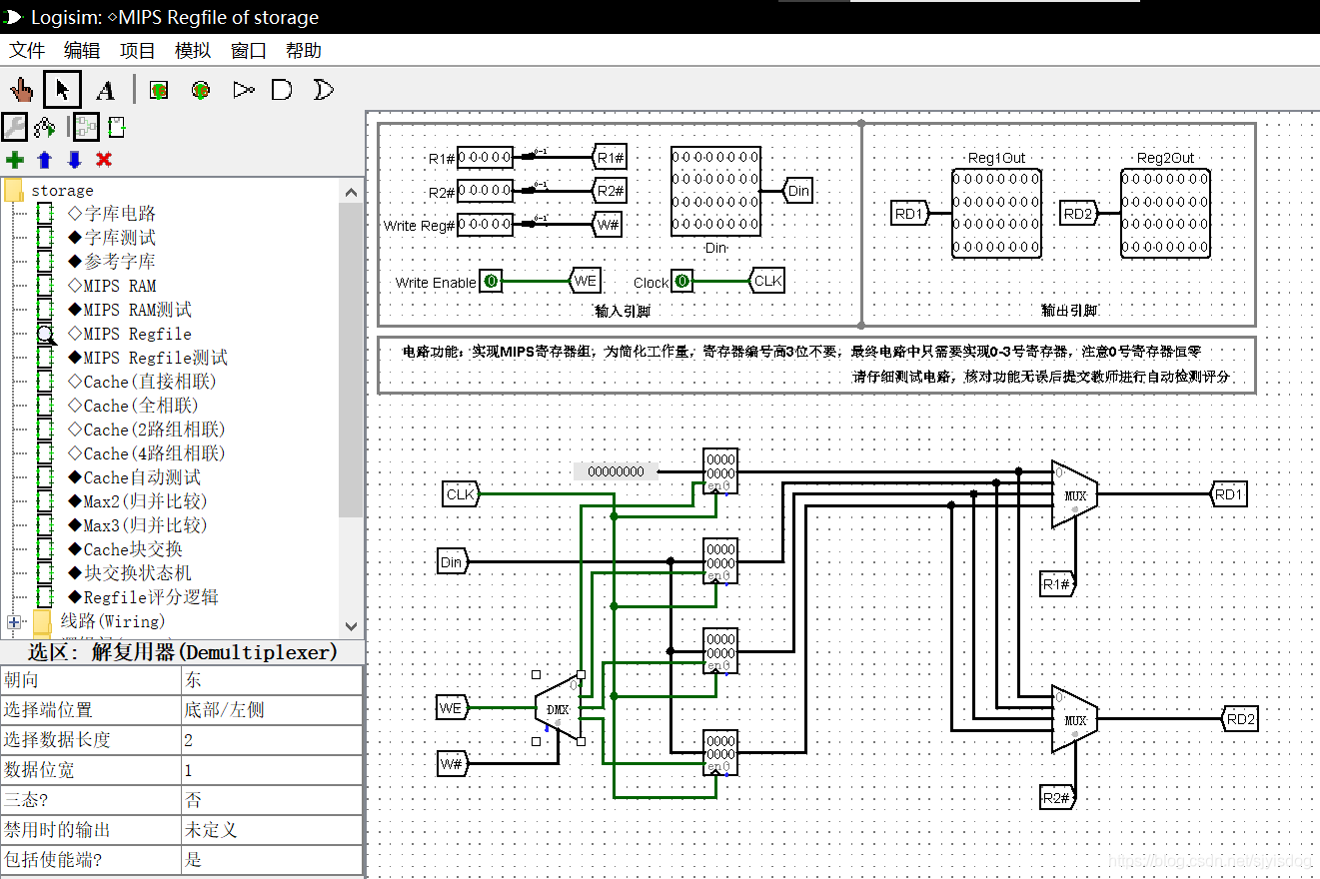This screenshot has width=1320, height=879.
Task: Change 选择端位置 value 底部/左侧
Action: [271, 710]
